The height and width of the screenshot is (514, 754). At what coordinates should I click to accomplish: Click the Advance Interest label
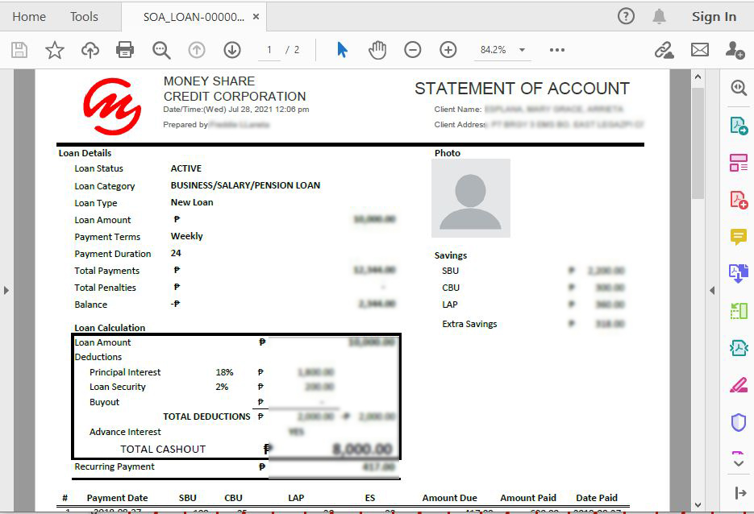(x=125, y=432)
